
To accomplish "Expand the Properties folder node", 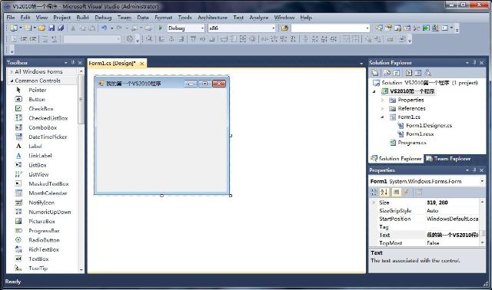I will point(383,100).
